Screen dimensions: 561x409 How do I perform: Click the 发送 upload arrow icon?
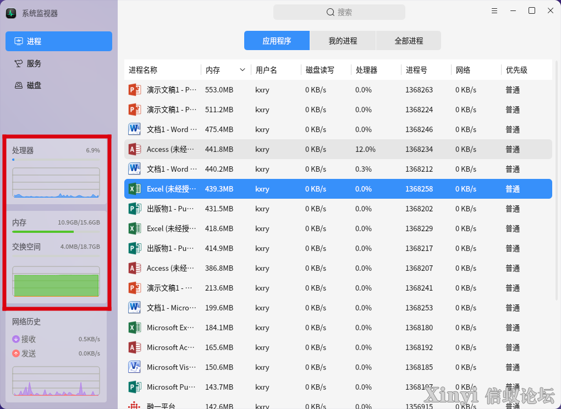point(16,353)
